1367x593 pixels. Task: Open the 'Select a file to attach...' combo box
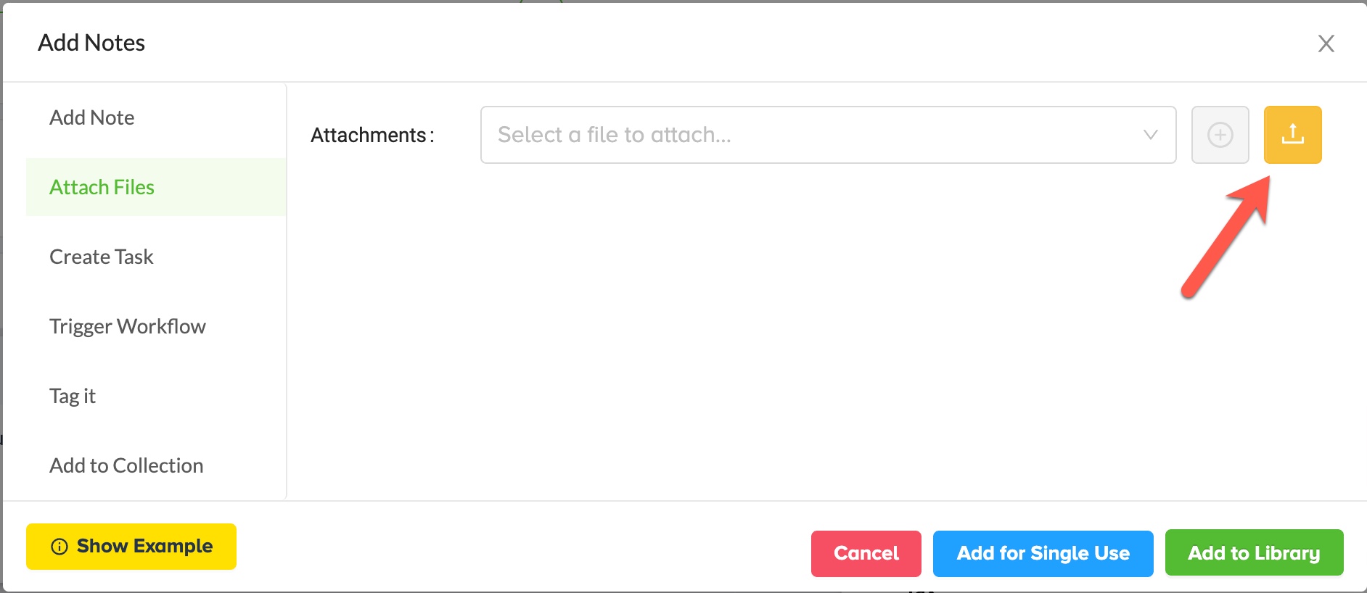(828, 135)
